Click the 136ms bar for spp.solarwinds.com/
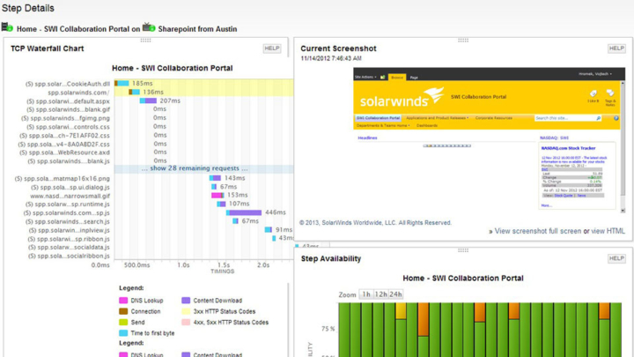This screenshot has height=357, width=634. pos(134,92)
